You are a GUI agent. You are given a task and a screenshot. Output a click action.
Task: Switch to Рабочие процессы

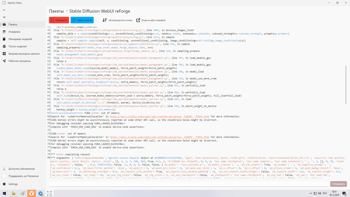[x=22, y=61]
